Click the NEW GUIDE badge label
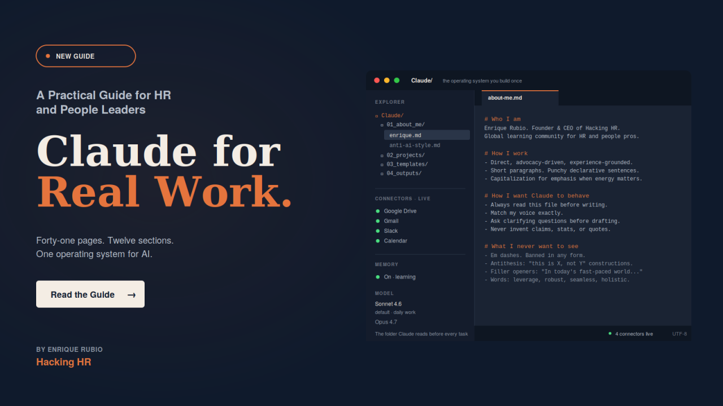Image resolution: width=723 pixels, height=406 pixels. click(x=75, y=56)
